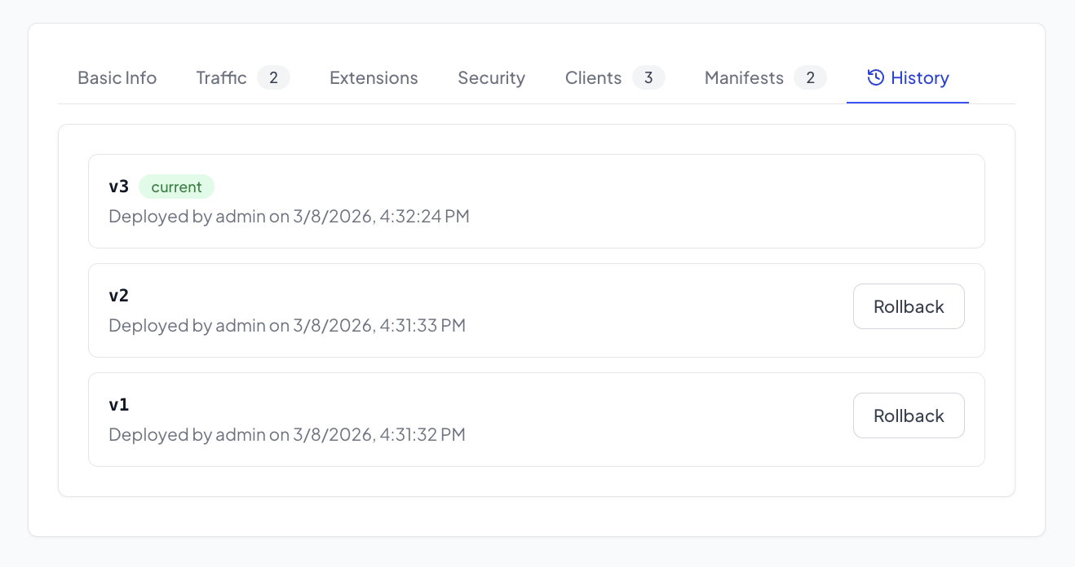
Task: Switch to the Traffic tab
Action: pyautogui.click(x=221, y=78)
